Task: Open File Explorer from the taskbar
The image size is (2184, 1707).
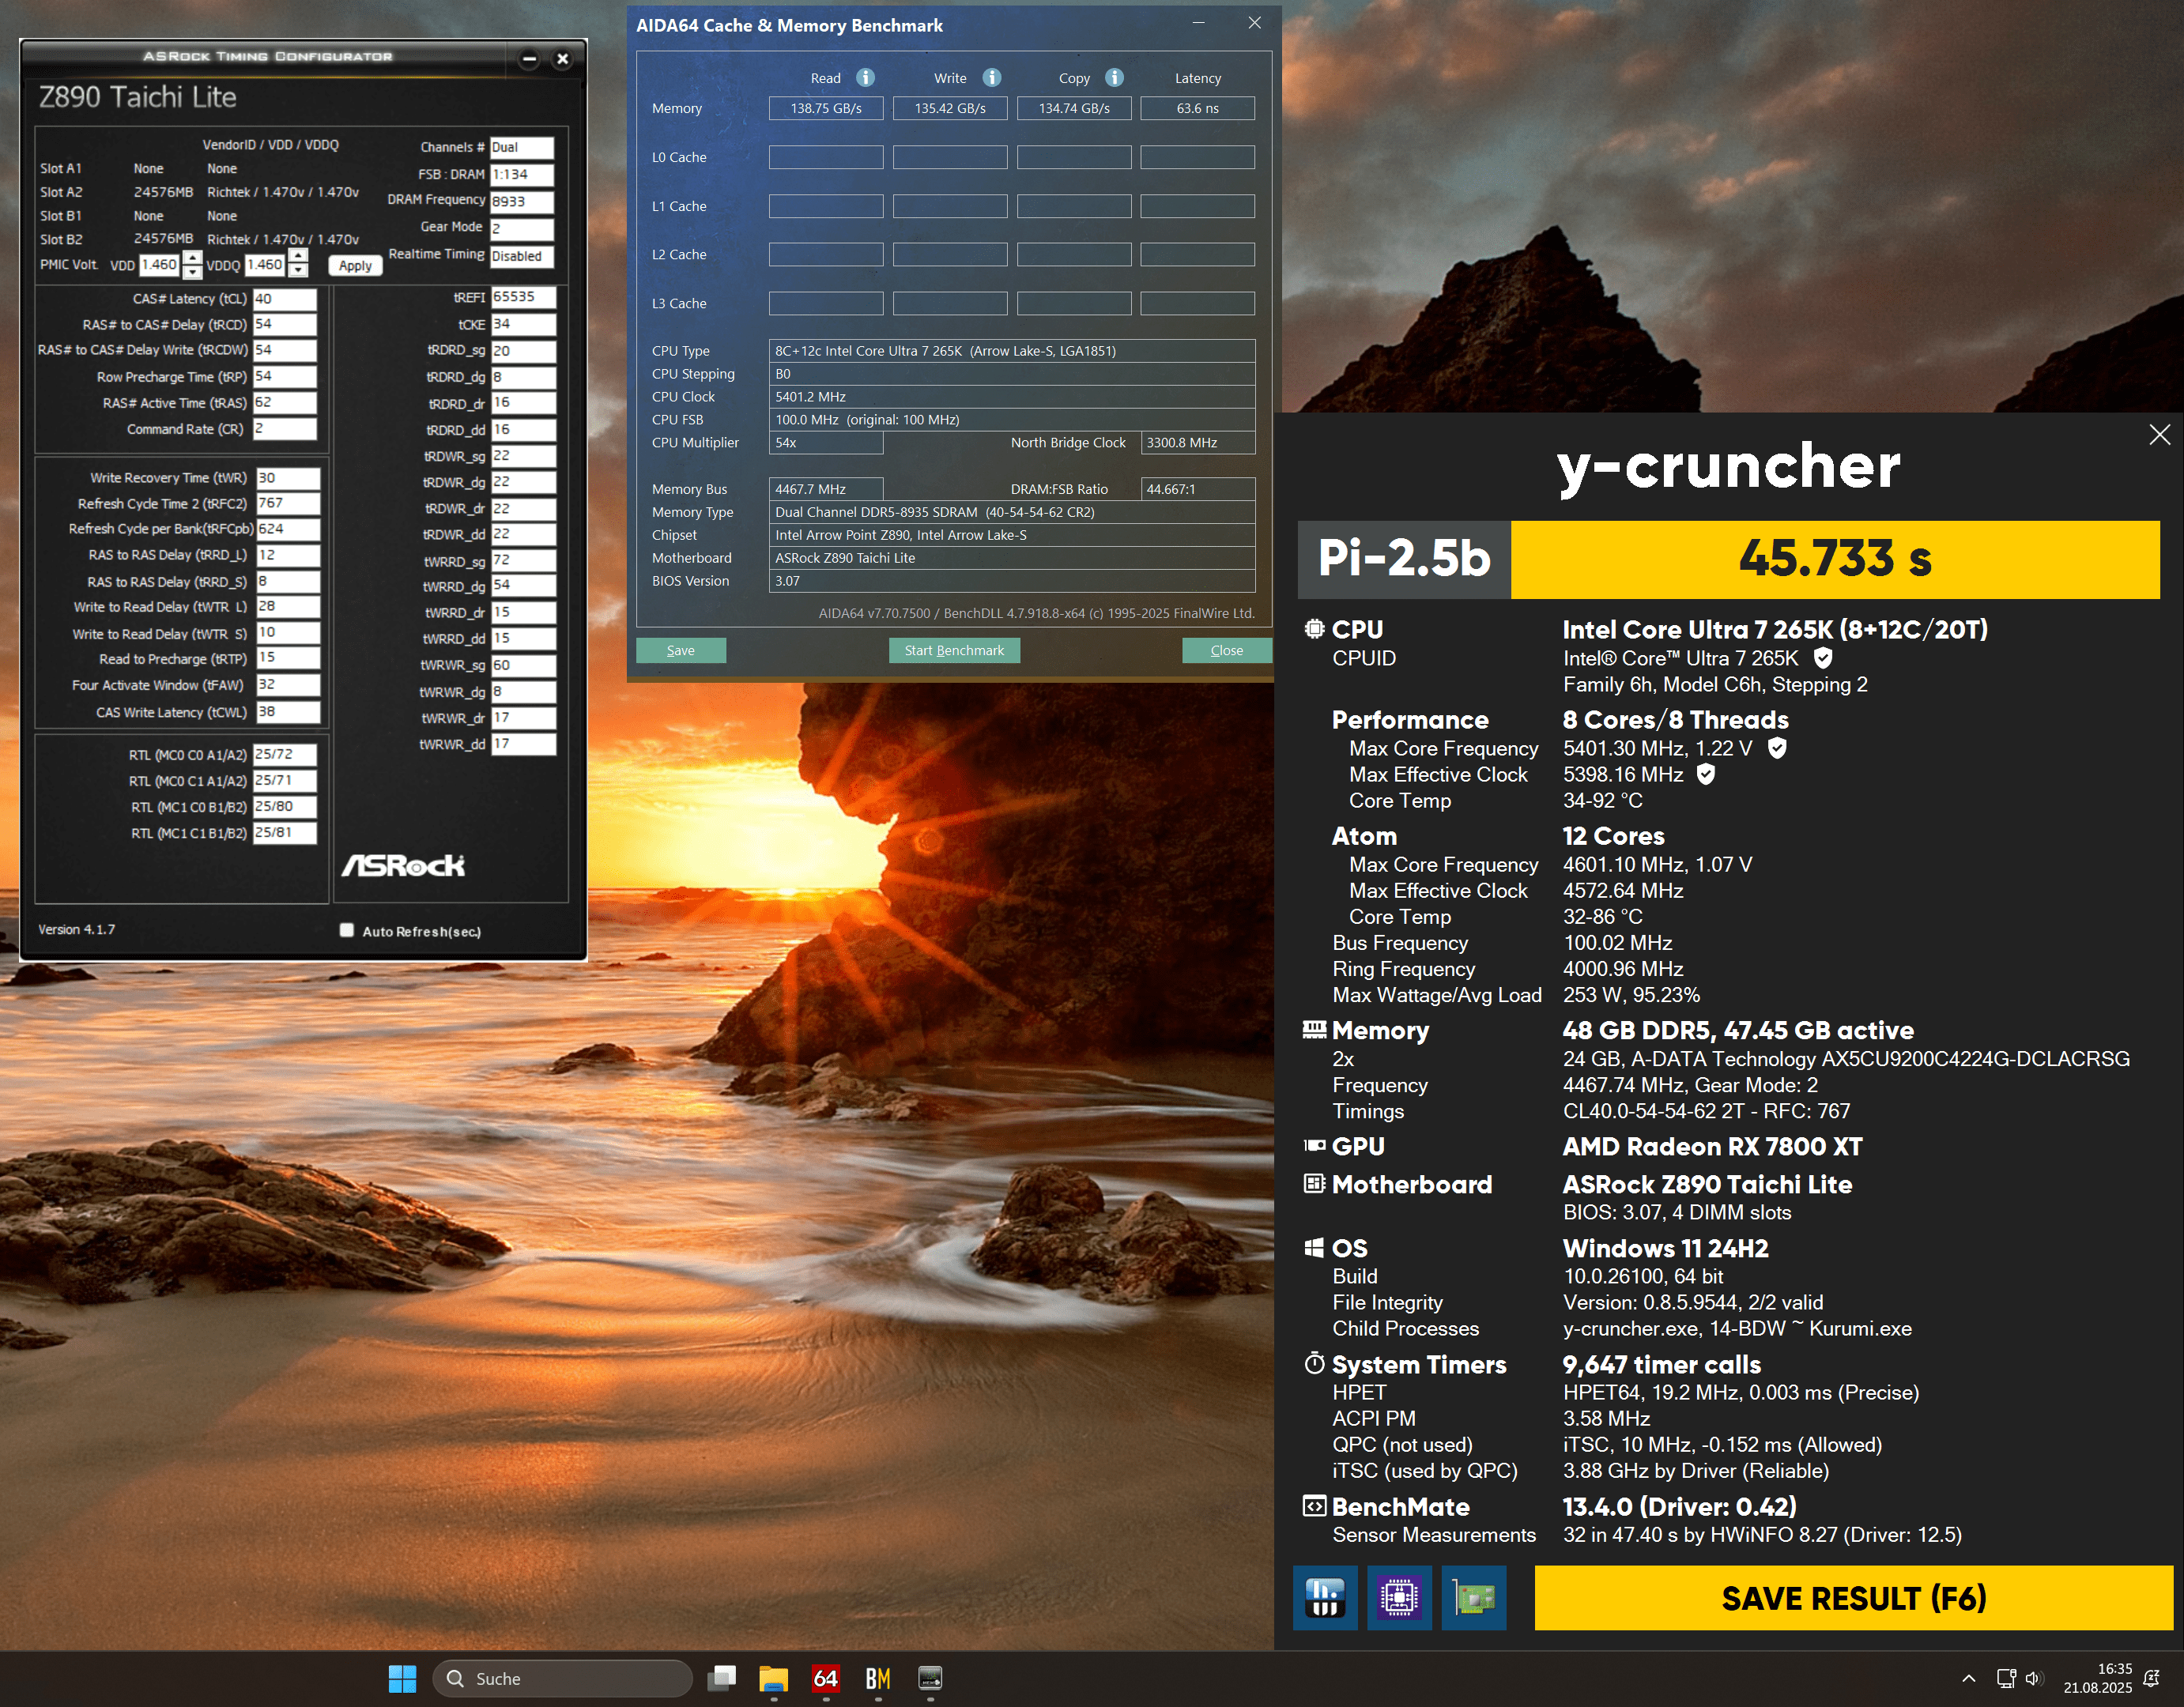Action: 773,1678
